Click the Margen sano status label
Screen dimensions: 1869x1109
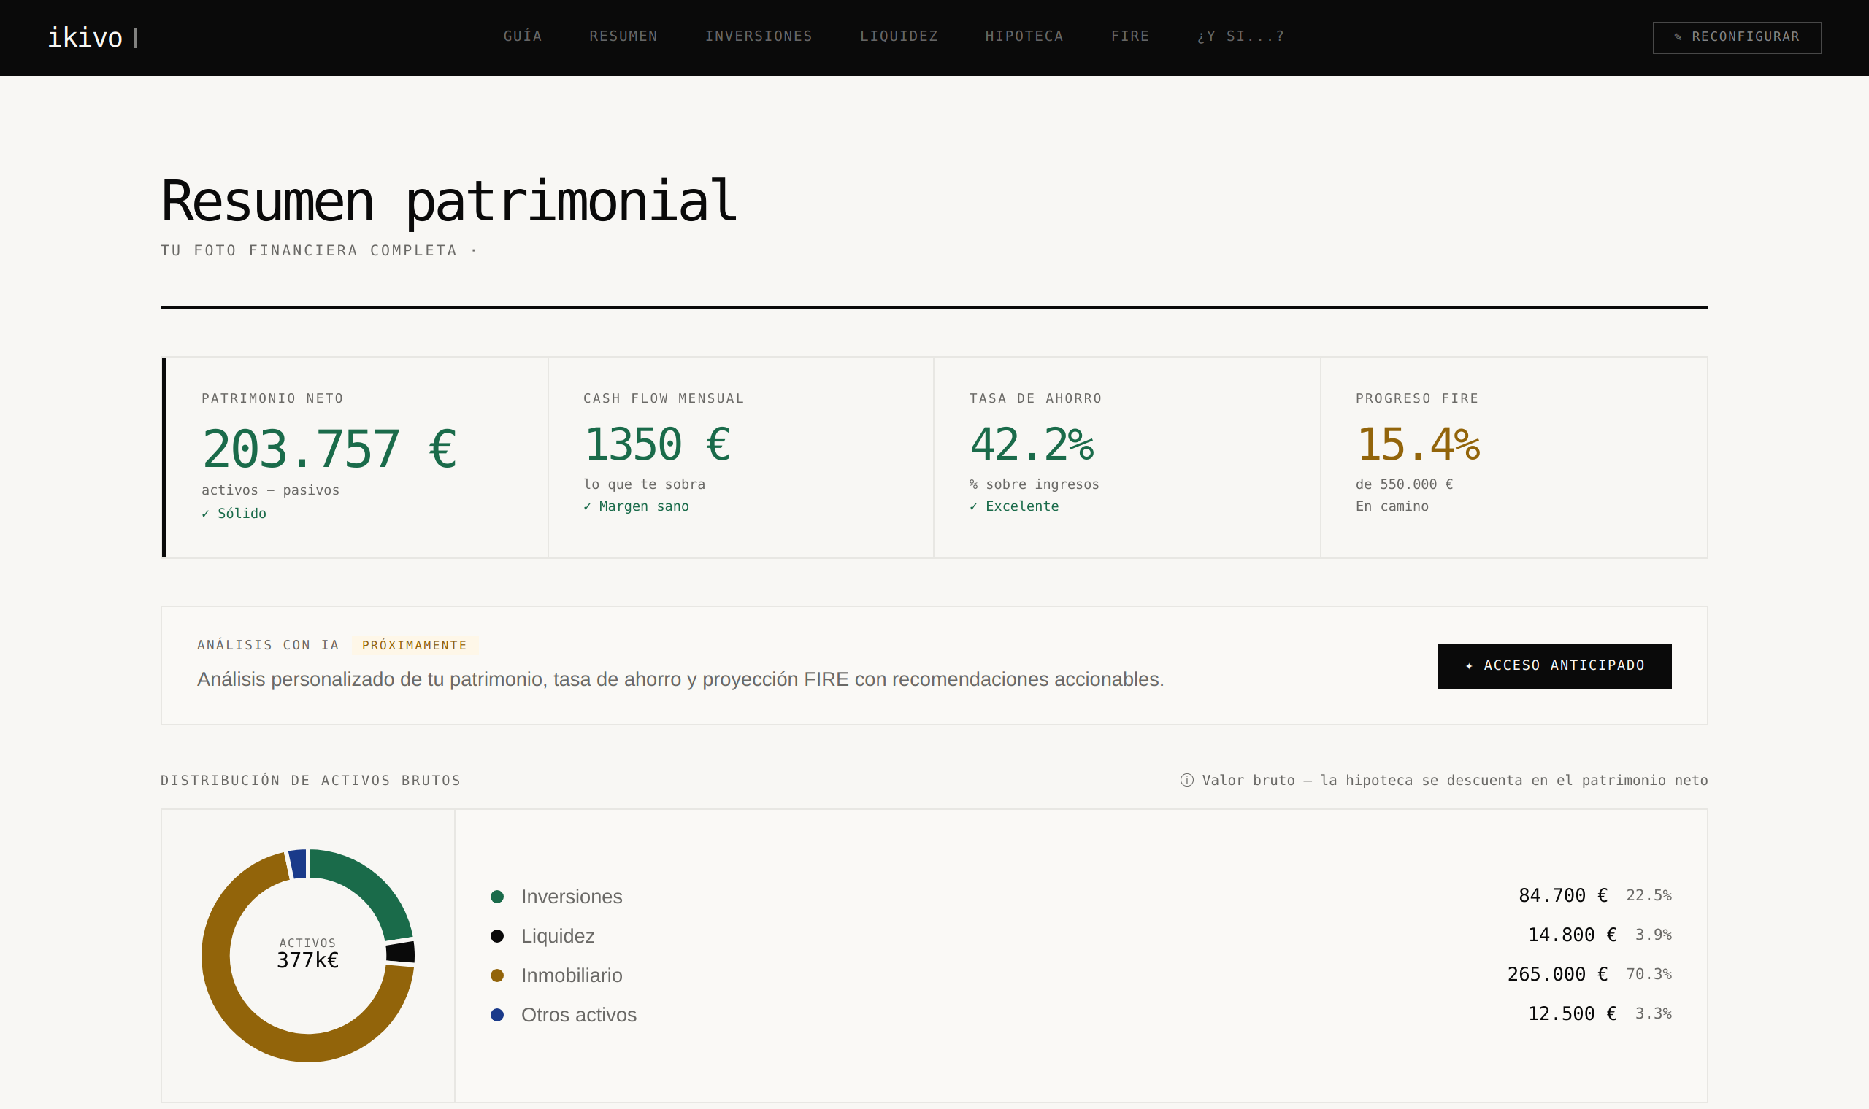636,506
